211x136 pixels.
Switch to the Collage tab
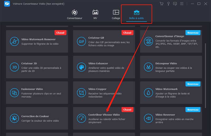coord(116,14)
